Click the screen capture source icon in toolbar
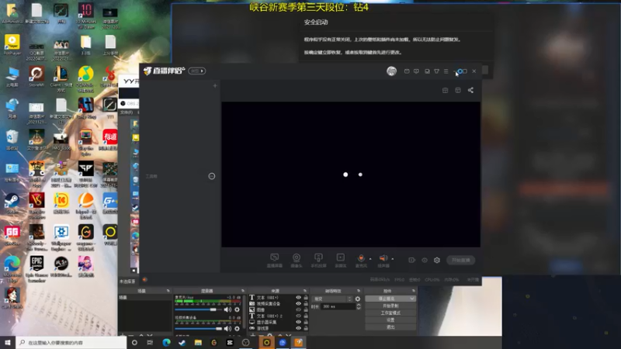Screen dimensions: 621x349 (x=274, y=257)
